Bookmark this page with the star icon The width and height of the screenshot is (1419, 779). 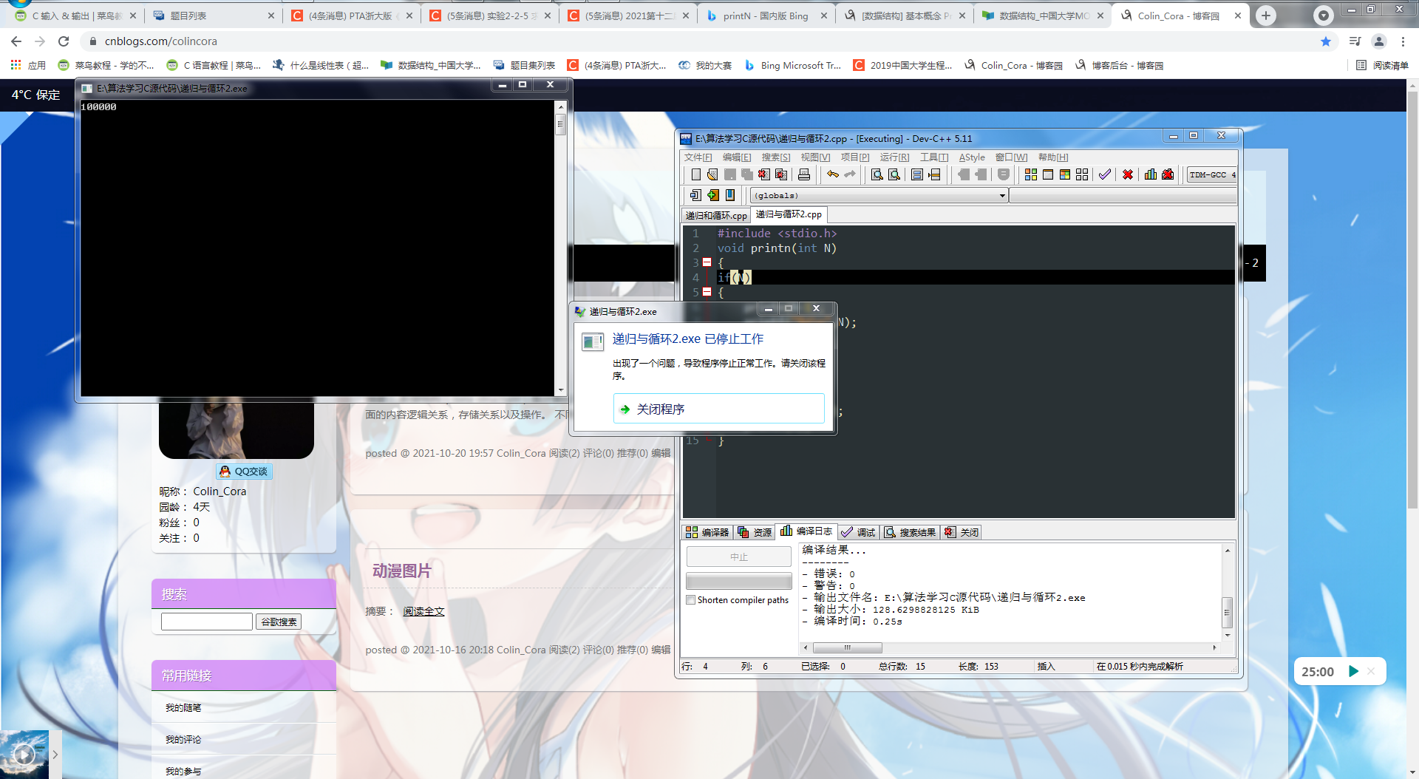coord(1326,41)
